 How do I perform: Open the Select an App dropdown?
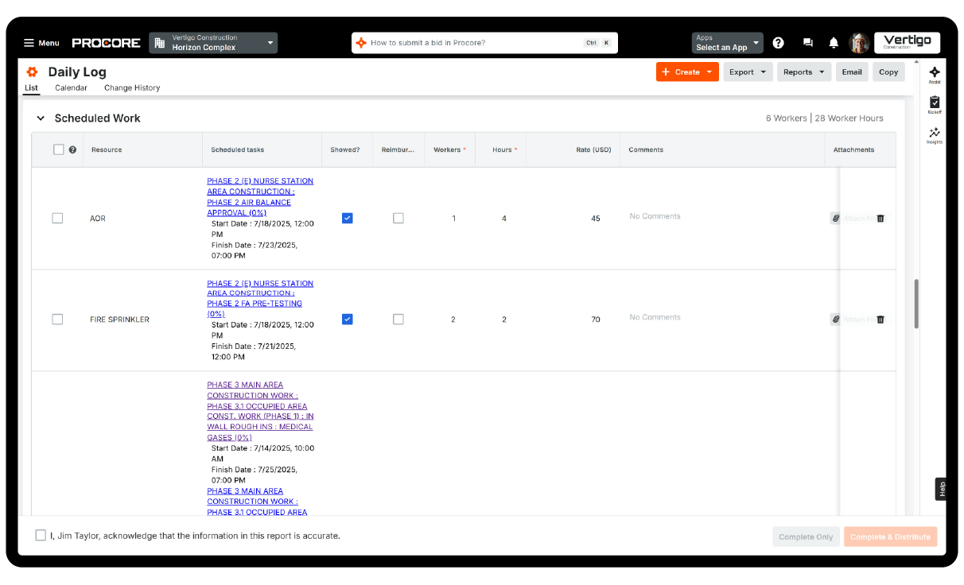[x=727, y=43]
